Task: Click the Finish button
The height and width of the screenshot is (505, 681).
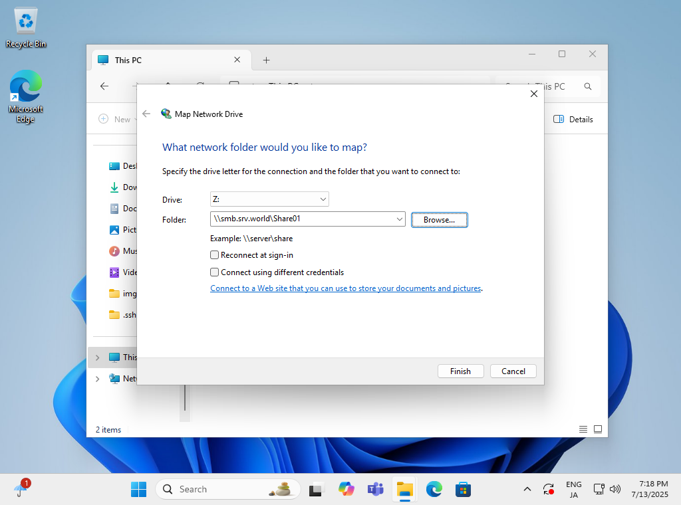Action: (x=460, y=371)
